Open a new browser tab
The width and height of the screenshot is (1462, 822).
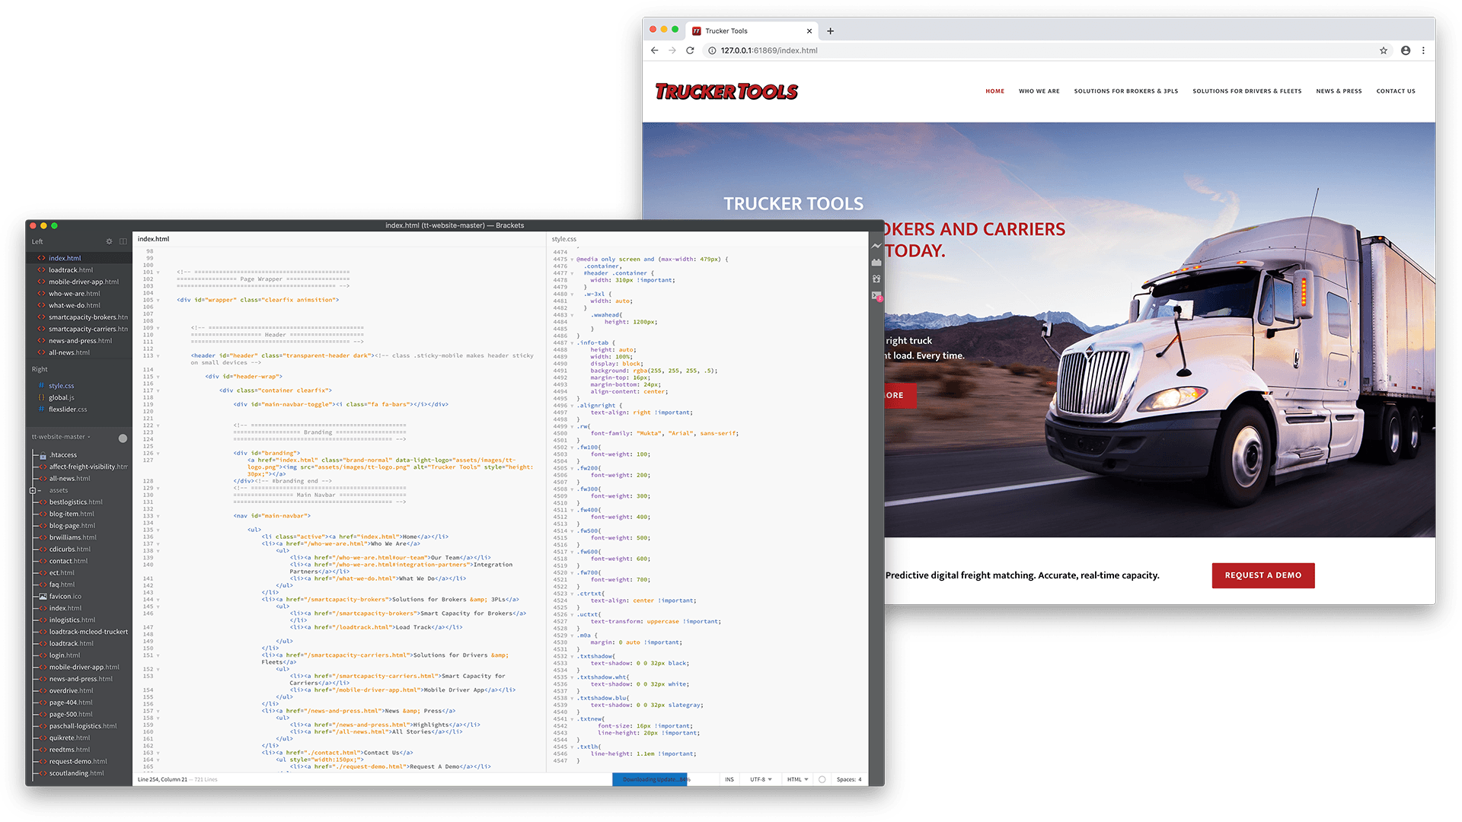(830, 31)
